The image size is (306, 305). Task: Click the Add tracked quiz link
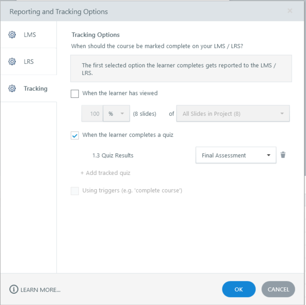point(105,173)
